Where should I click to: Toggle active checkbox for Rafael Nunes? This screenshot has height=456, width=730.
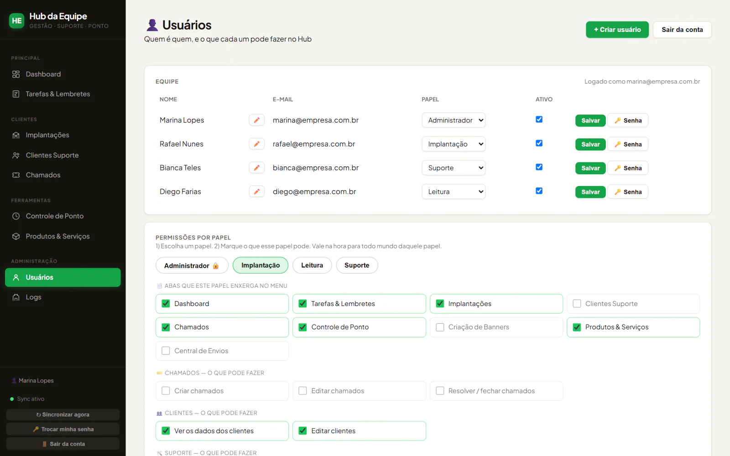pyautogui.click(x=539, y=143)
